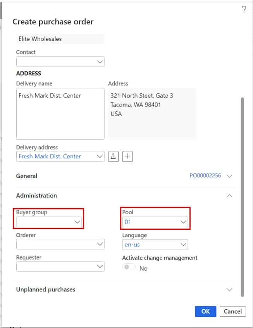
Task: Collapse the Administration section
Action: [x=229, y=196]
